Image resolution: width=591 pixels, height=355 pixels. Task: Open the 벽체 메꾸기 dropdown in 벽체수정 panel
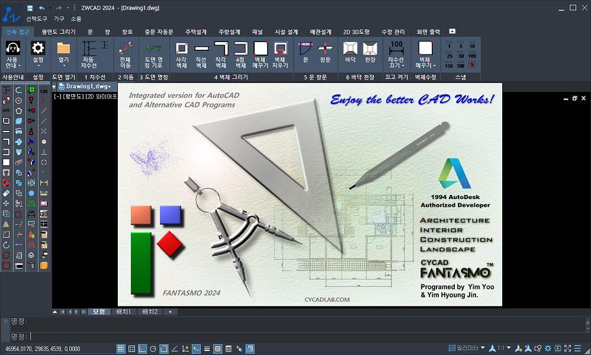click(434, 66)
